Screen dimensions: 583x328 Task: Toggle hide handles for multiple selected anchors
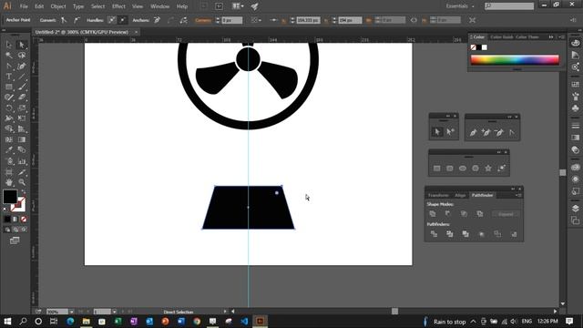pos(123,20)
